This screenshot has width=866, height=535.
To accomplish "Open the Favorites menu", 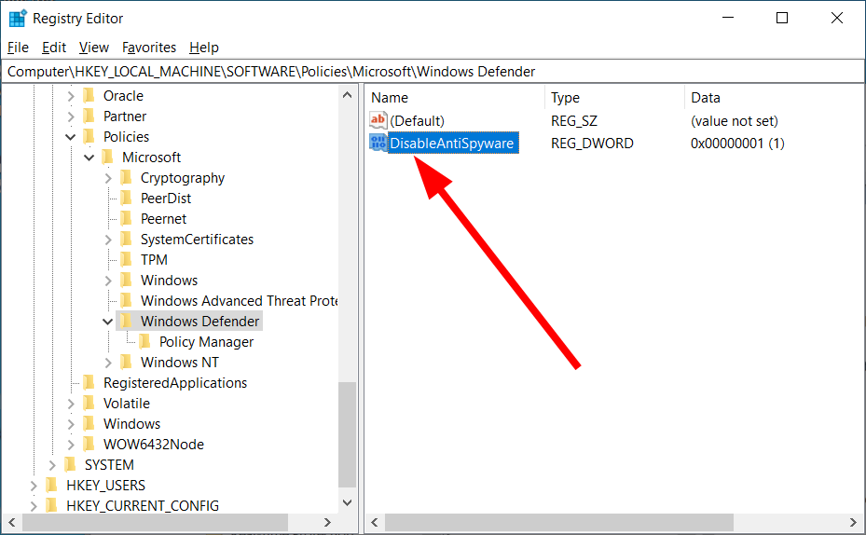I will (149, 48).
